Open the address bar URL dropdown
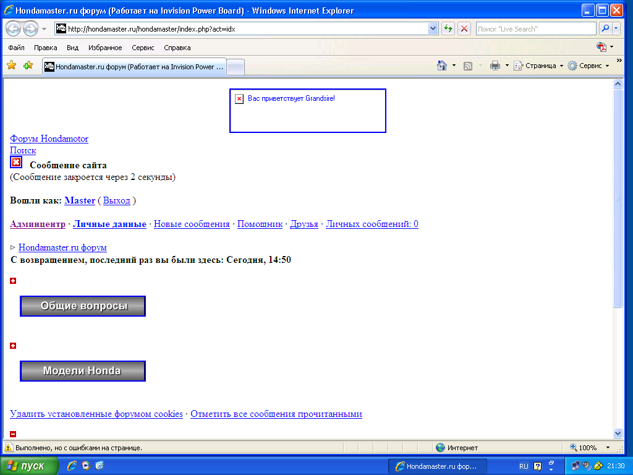This screenshot has height=475, width=633. (x=433, y=29)
